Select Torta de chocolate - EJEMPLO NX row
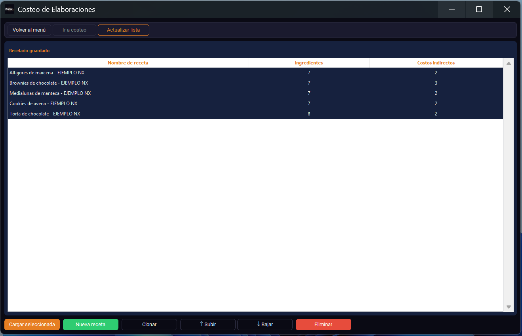 [x=255, y=114]
